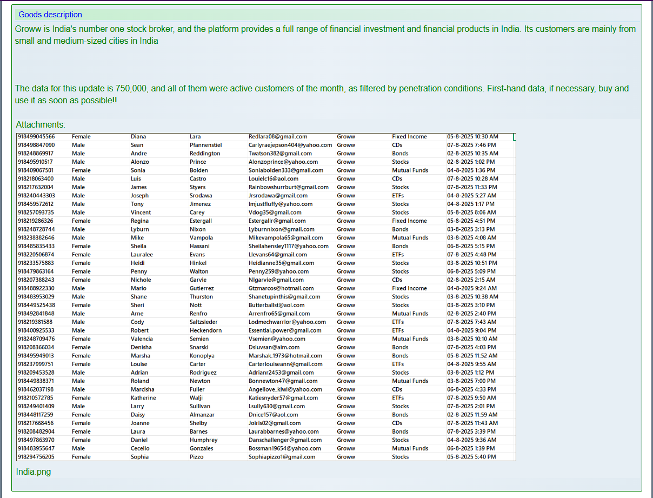Click the timestamp 05-8-2025 10:30 AM
The width and height of the screenshot is (653, 498).
472,137
